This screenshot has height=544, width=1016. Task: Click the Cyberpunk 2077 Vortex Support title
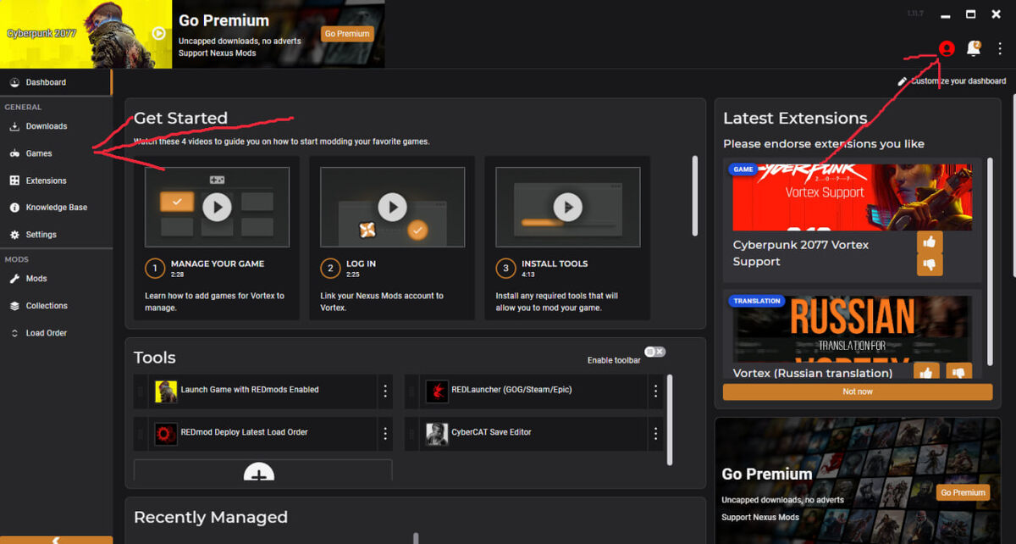[x=800, y=253]
